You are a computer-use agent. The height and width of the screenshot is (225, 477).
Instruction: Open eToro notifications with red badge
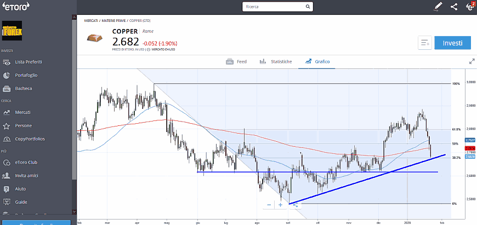tap(469, 7)
